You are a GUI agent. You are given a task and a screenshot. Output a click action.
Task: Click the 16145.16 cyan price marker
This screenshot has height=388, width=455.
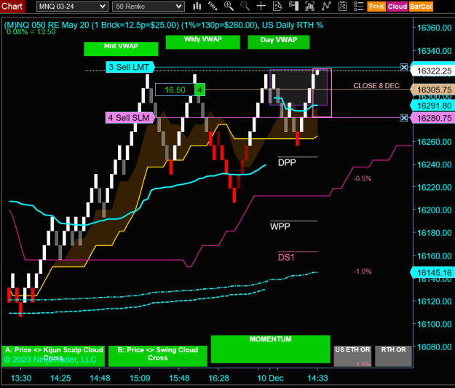433,273
